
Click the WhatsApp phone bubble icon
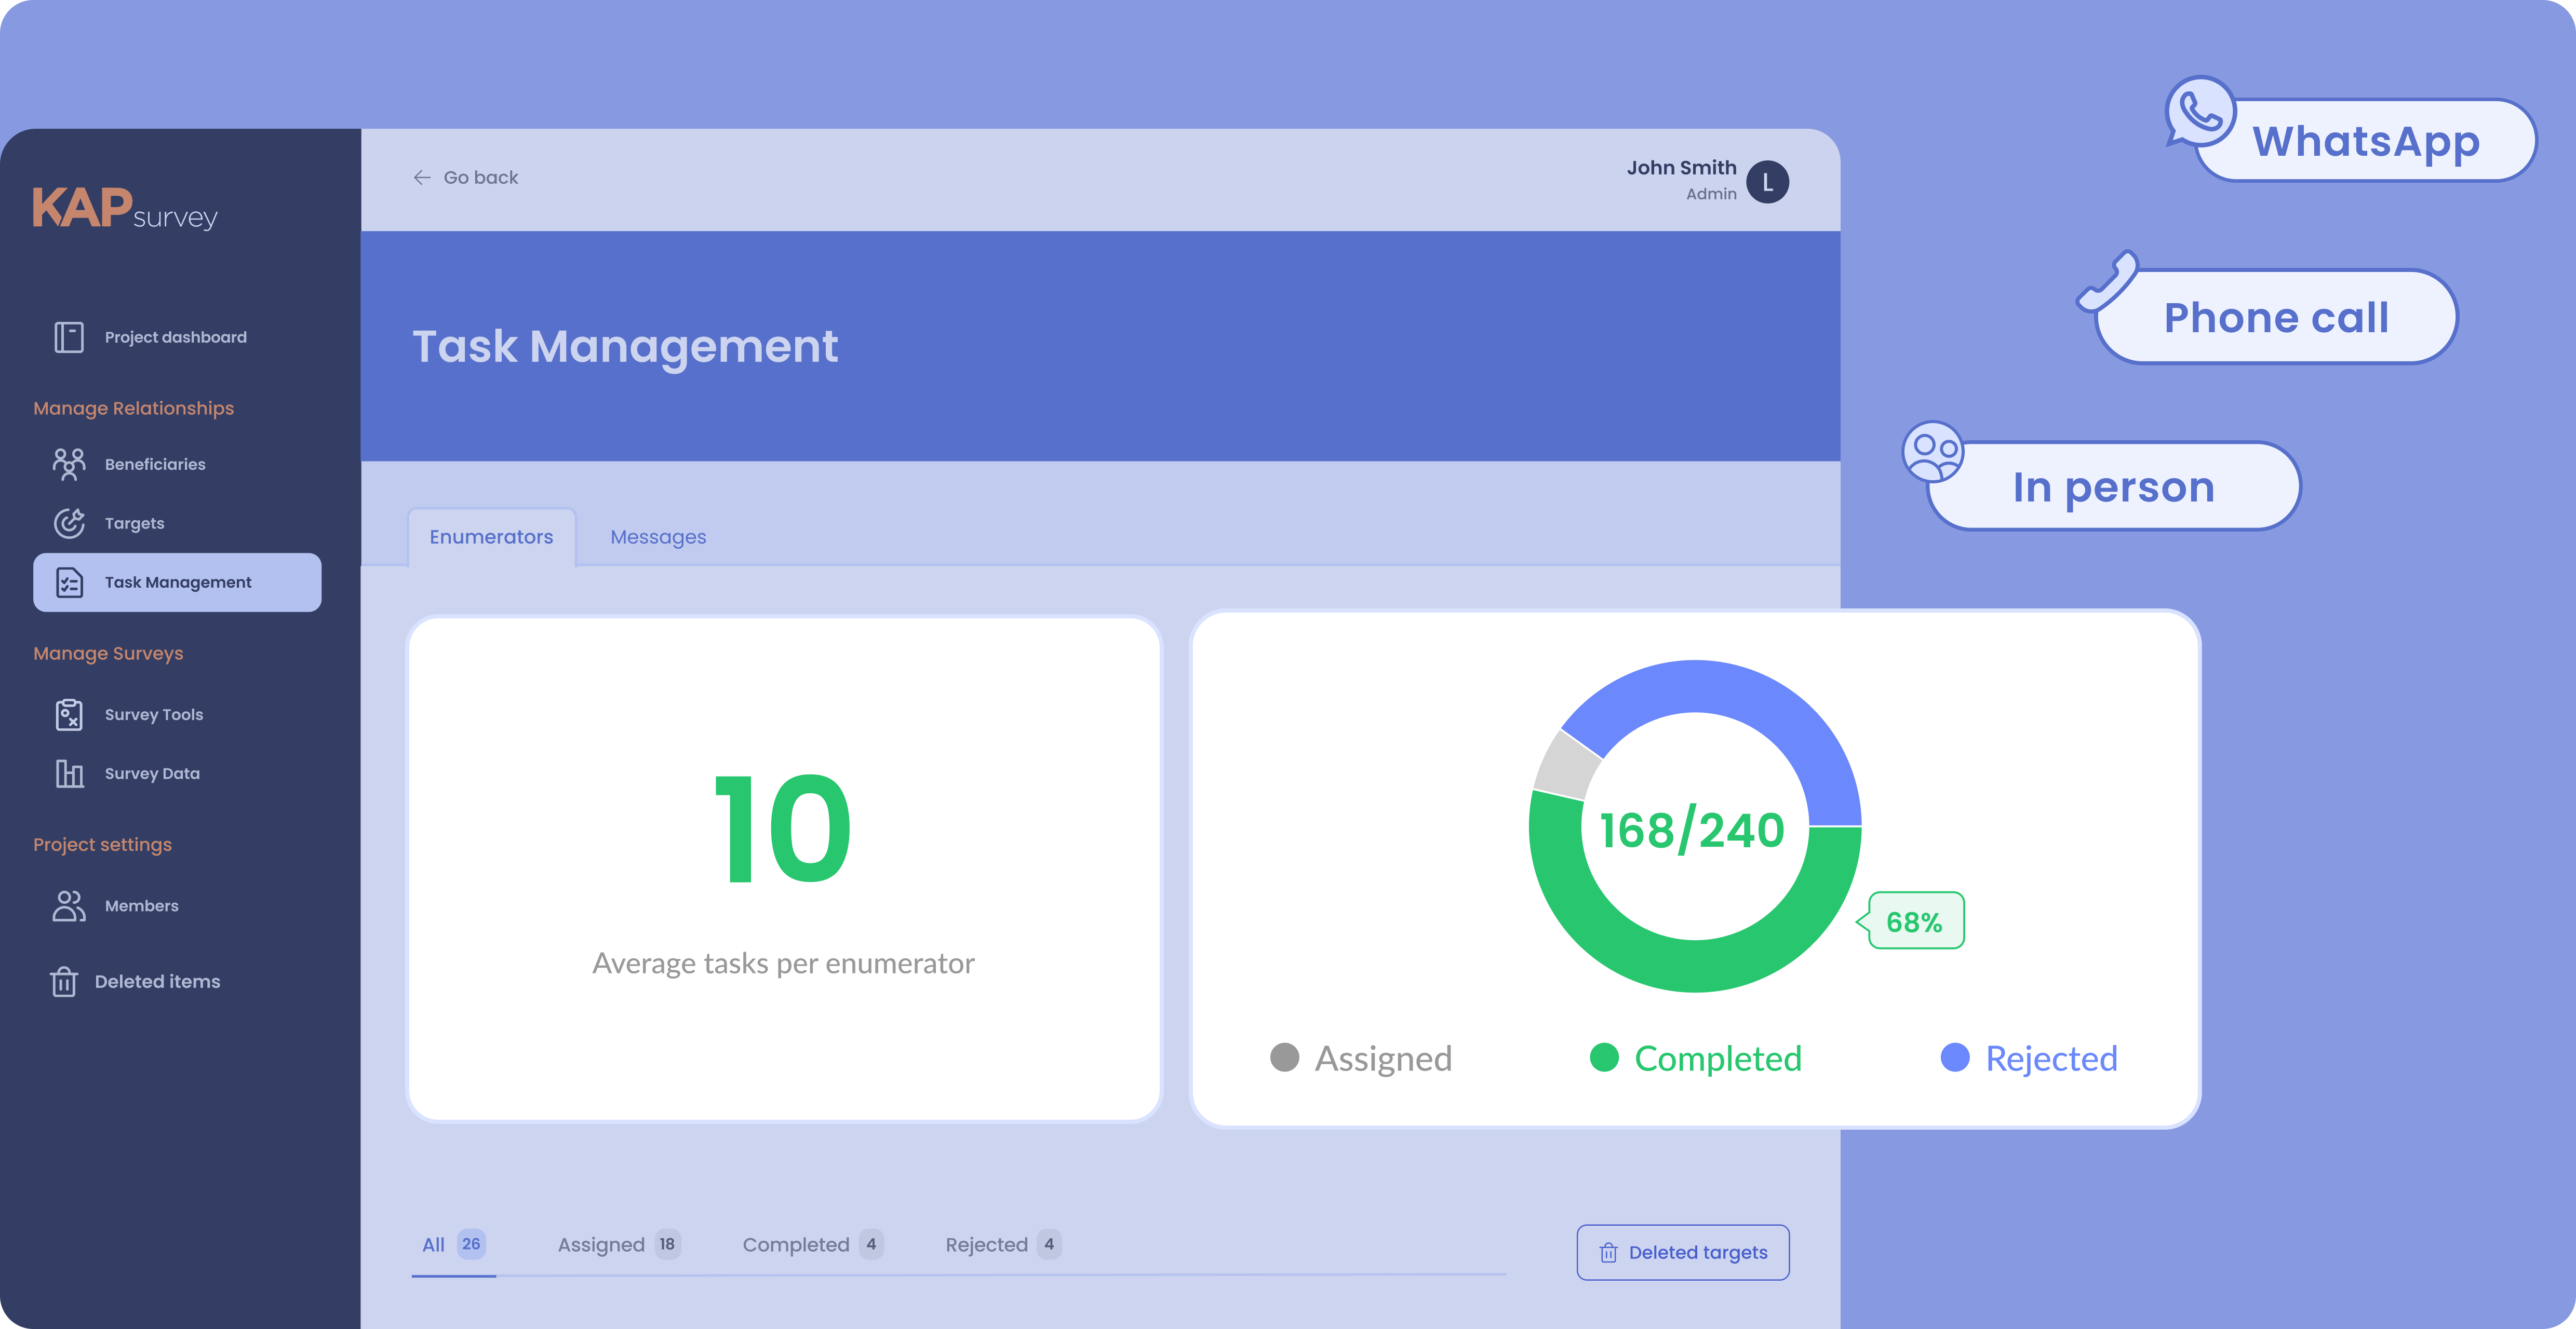pos(2200,112)
